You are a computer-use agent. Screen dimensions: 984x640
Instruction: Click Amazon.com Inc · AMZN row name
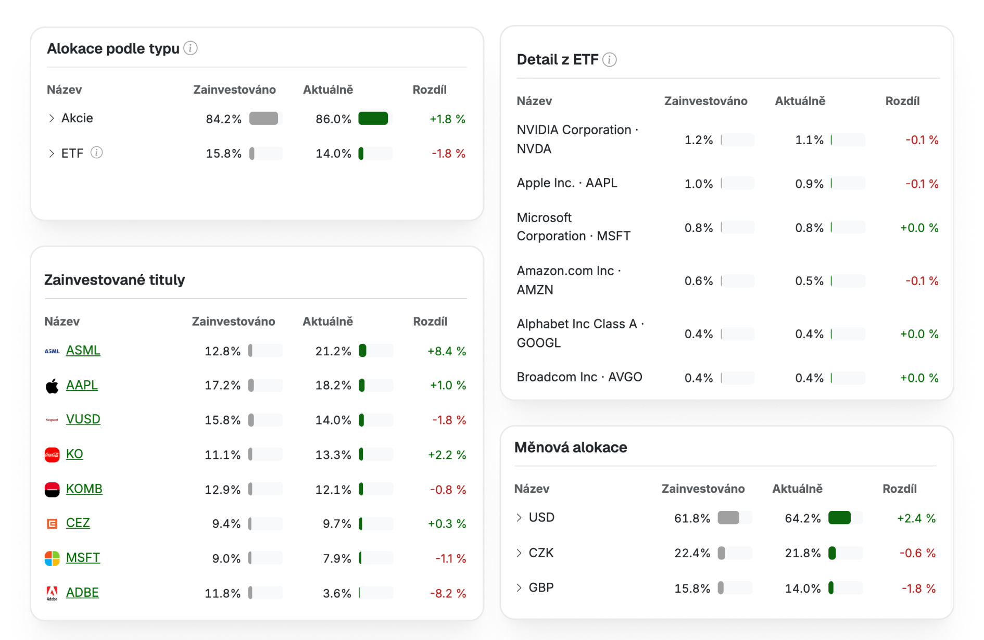(569, 280)
